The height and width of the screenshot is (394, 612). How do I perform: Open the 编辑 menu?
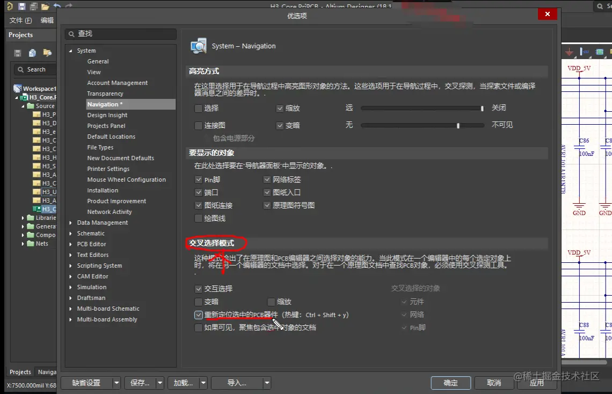(x=47, y=20)
